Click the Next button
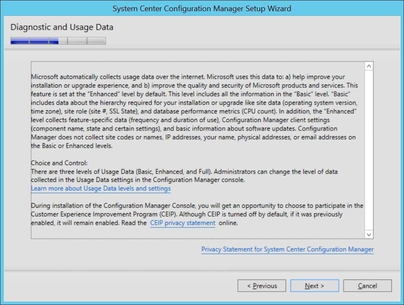Screen dimensions: 404x305 314,286
